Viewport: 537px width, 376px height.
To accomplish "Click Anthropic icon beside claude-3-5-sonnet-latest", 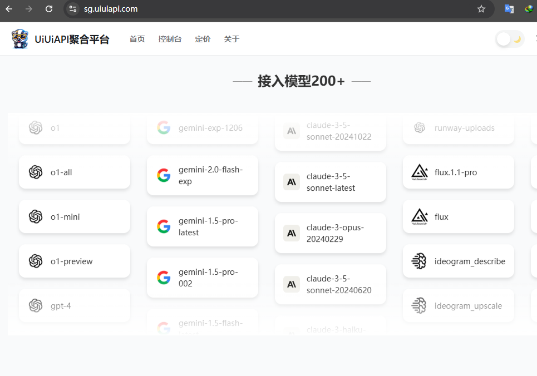I will pos(292,182).
